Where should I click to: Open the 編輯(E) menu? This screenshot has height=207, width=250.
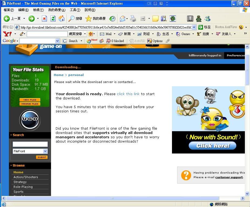pos(23,10)
